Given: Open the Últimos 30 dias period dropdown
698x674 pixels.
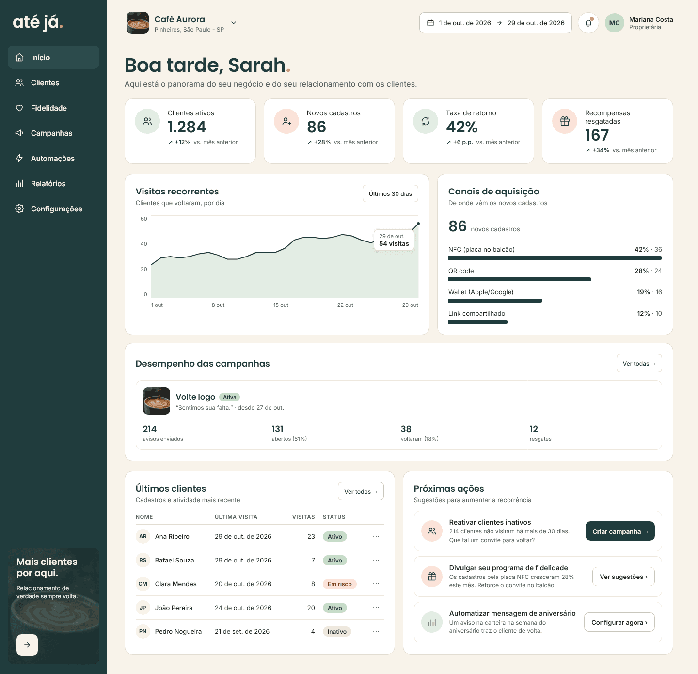Looking at the screenshot, I should pyautogui.click(x=390, y=193).
